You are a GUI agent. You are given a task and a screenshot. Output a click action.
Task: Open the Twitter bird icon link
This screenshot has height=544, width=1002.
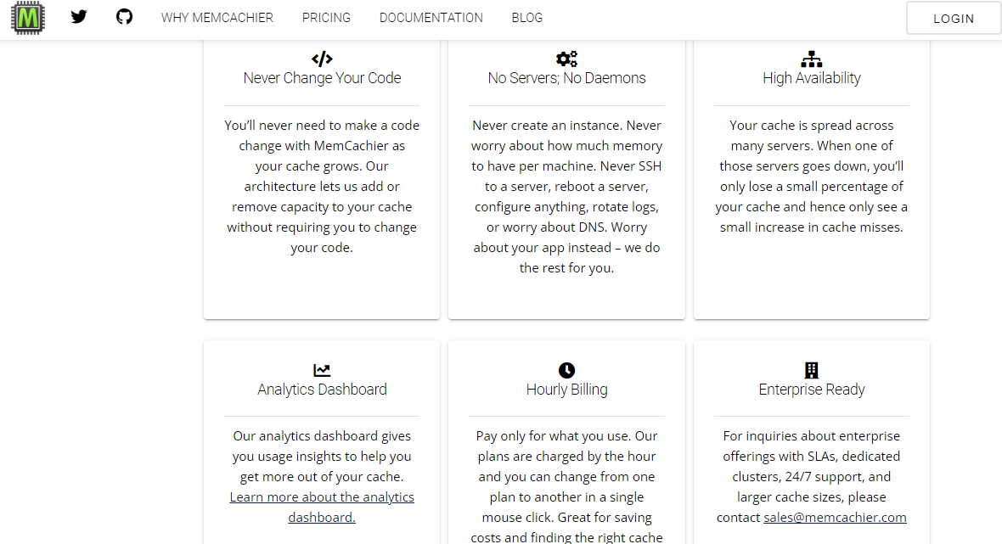pos(79,17)
